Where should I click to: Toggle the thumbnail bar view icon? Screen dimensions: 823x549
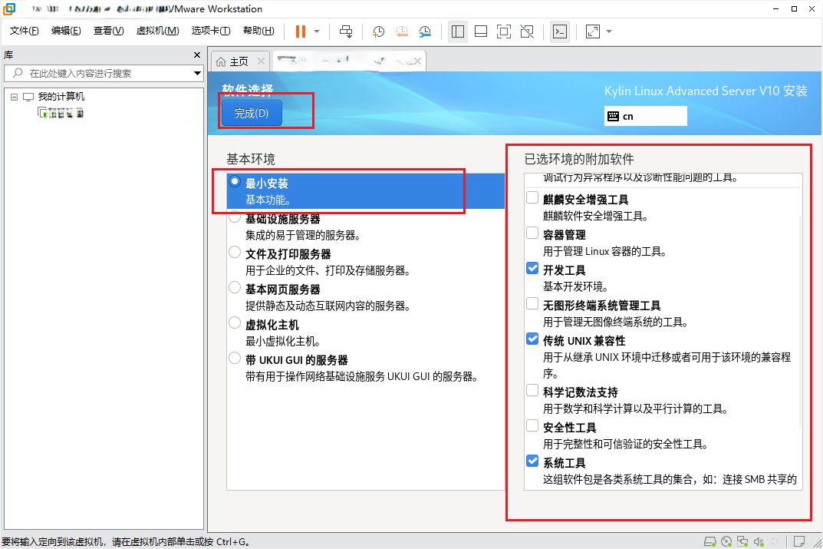click(x=481, y=31)
